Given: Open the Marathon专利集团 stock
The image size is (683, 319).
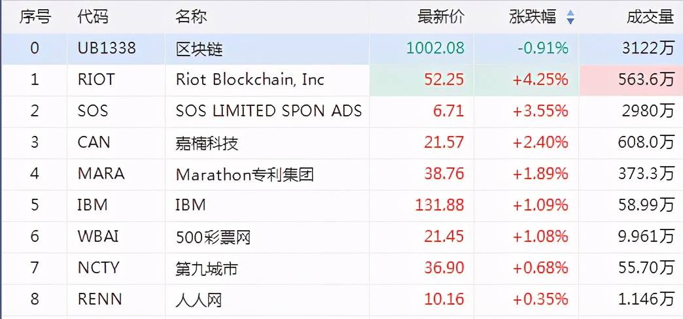Looking at the screenshot, I should (245, 175).
